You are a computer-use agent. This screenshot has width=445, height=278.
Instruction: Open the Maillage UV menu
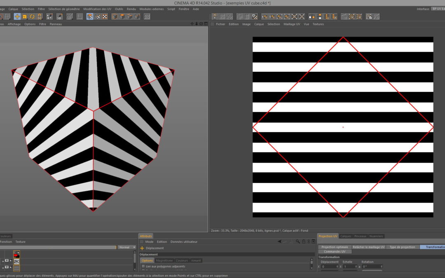(x=292, y=24)
